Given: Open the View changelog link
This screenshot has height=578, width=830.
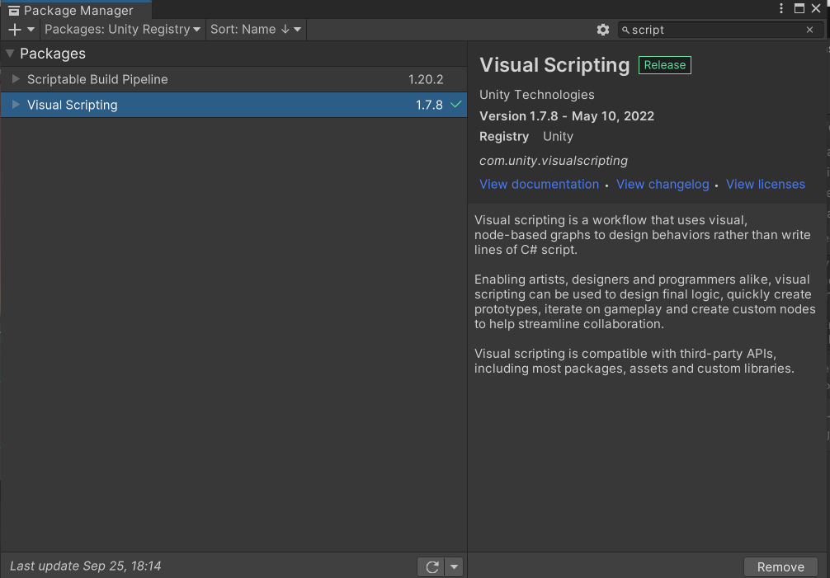Looking at the screenshot, I should click(x=663, y=184).
